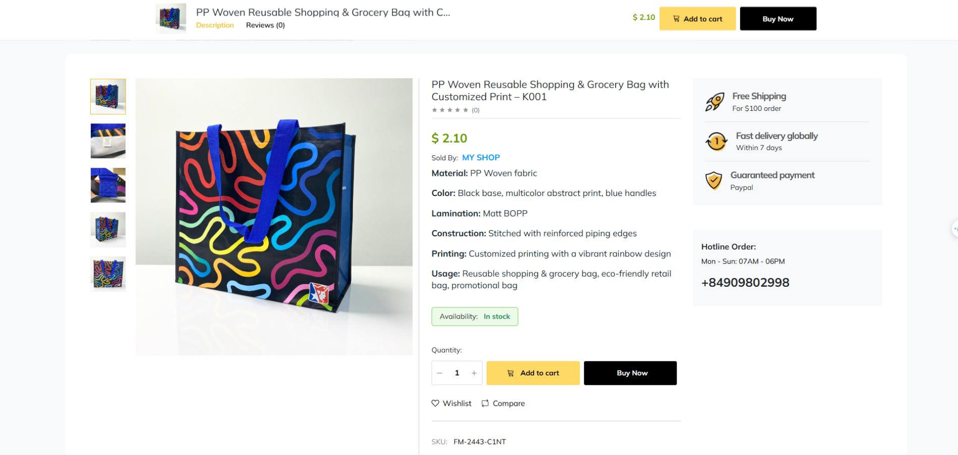
Task: Switch to the Reviews (0) tab
Action: coord(265,25)
